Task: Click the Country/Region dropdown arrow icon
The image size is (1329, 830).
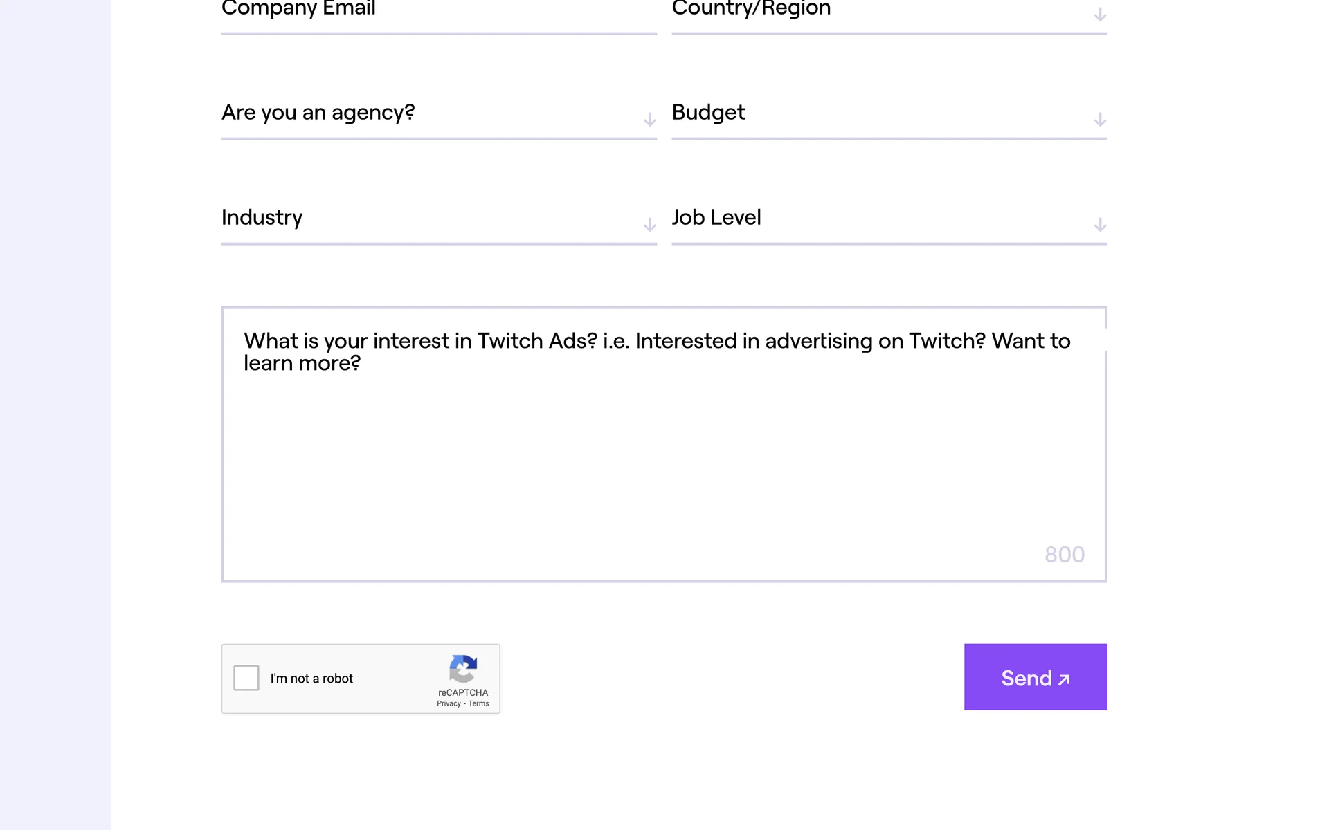Action: (x=1100, y=15)
